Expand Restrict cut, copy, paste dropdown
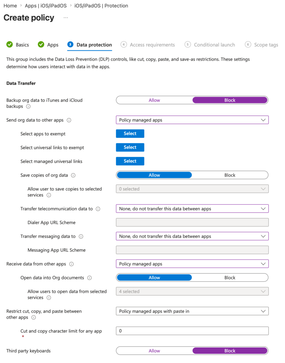Viewport: 285px width, 363px height. coord(192,311)
